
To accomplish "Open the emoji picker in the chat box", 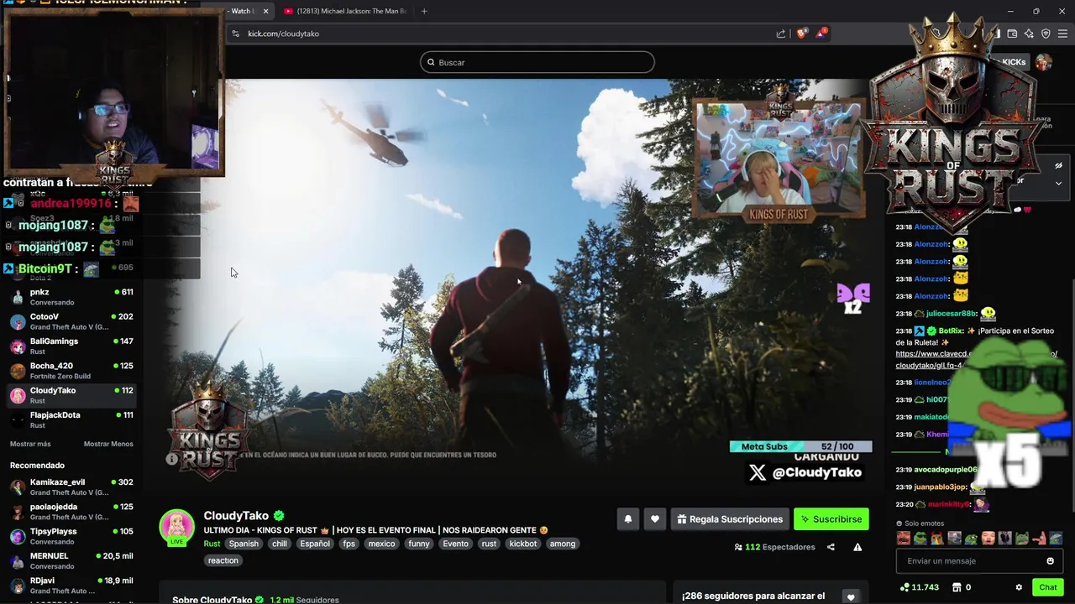I will point(1050,561).
